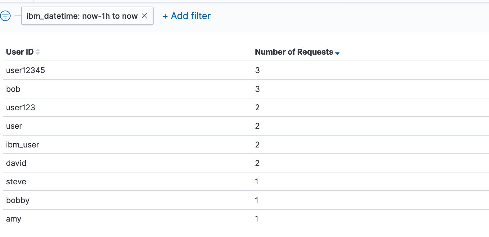Click request count for user12345
Viewport: 489px width, 237px height.
[x=257, y=70]
